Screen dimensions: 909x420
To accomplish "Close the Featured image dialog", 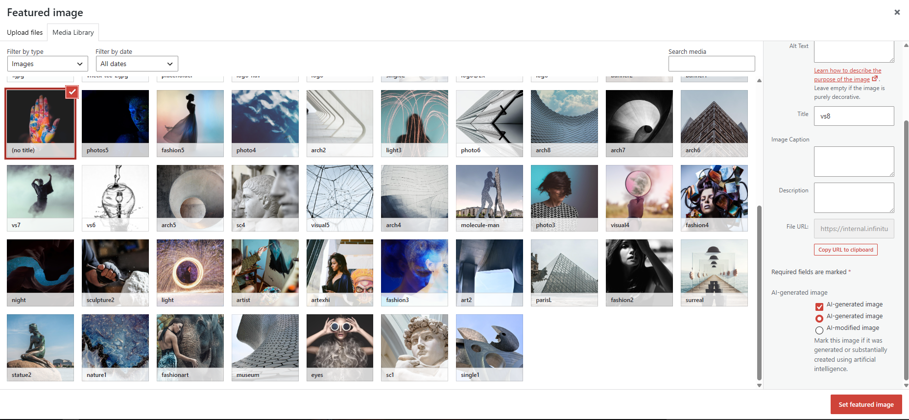I will (x=897, y=12).
